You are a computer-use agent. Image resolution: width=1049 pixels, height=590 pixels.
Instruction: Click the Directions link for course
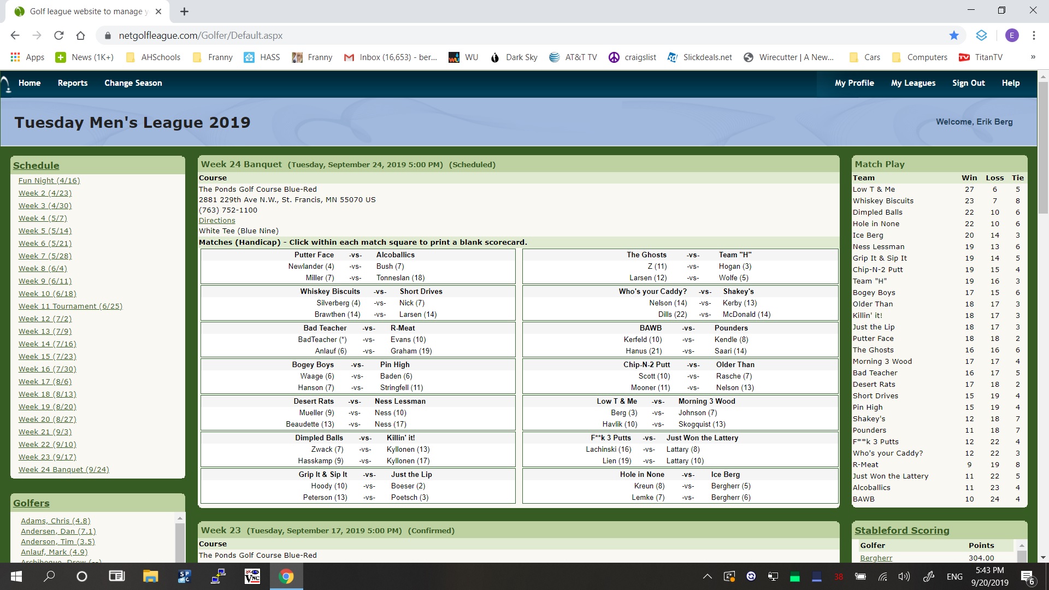217,221
